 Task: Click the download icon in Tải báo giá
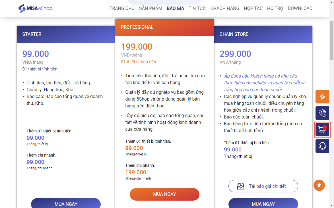pyautogui.click(x=241, y=186)
